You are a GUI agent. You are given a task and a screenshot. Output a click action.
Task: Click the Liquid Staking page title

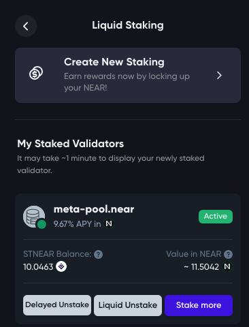(128, 25)
